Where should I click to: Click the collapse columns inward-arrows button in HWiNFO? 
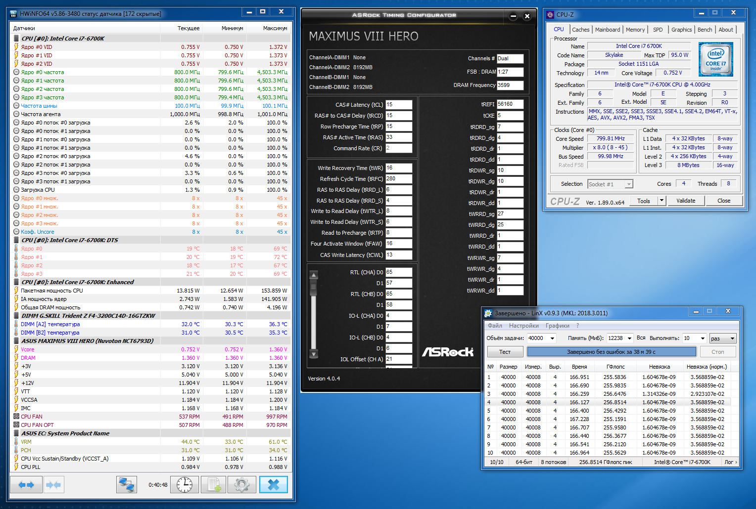coord(53,485)
